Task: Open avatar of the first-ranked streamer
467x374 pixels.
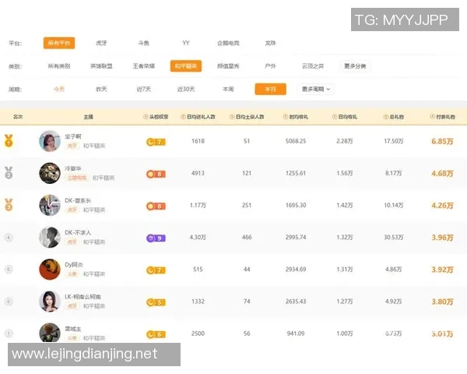Action: (x=50, y=141)
